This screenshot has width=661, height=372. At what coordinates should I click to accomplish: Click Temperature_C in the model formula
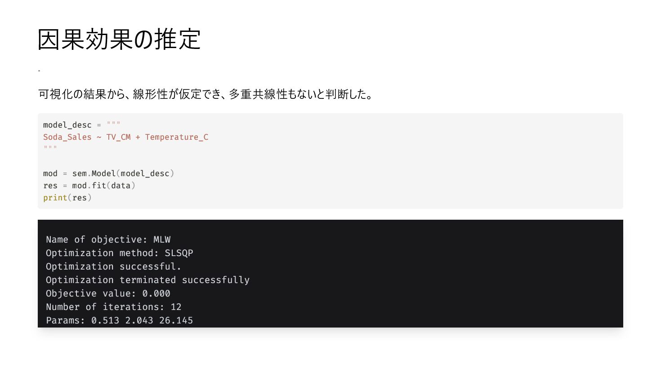pos(177,137)
